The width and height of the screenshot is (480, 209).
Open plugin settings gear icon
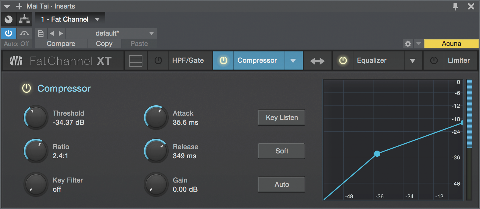coord(408,44)
